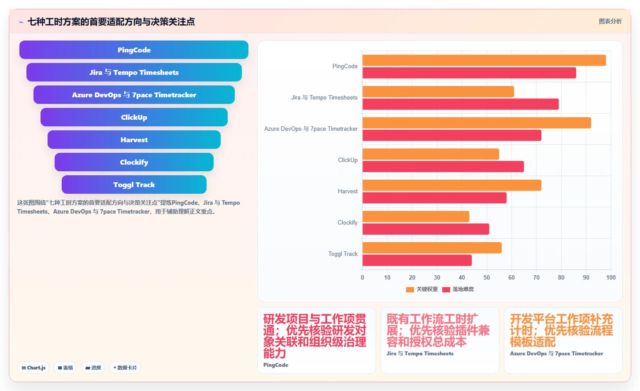Click Toggl Track's orange 关键权重 chart bar

pyautogui.click(x=432, y=248)
